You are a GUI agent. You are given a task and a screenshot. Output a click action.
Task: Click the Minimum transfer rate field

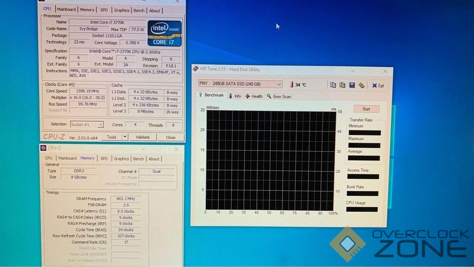pyautogui.click(x=364, y=133)
